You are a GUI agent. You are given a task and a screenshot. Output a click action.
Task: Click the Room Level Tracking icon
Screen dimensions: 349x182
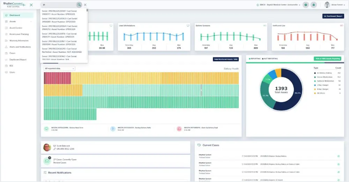point(6,34)
